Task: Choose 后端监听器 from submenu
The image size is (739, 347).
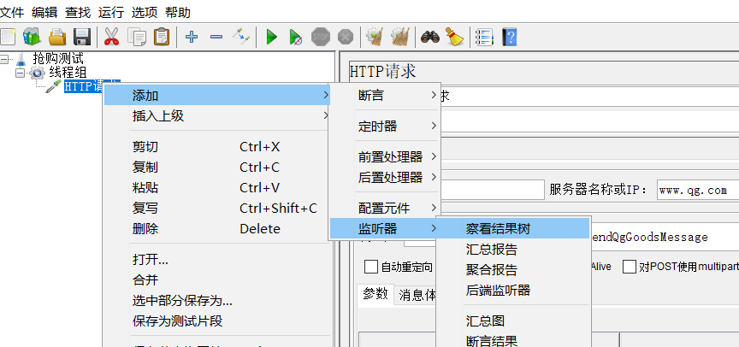Action: [513, 290]
